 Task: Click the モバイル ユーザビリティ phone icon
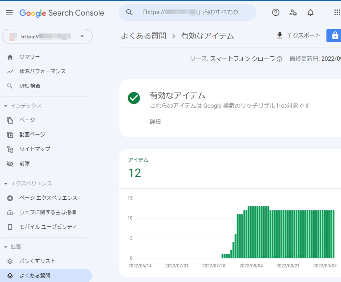10,227
